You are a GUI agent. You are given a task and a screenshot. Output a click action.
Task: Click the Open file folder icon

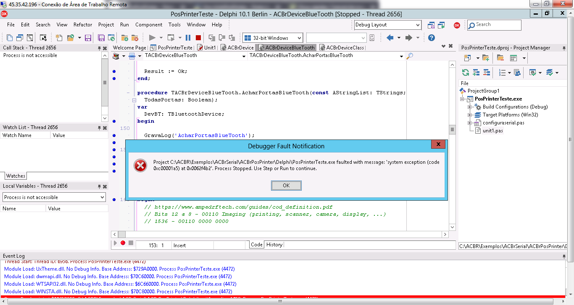(x=70, y=38)
